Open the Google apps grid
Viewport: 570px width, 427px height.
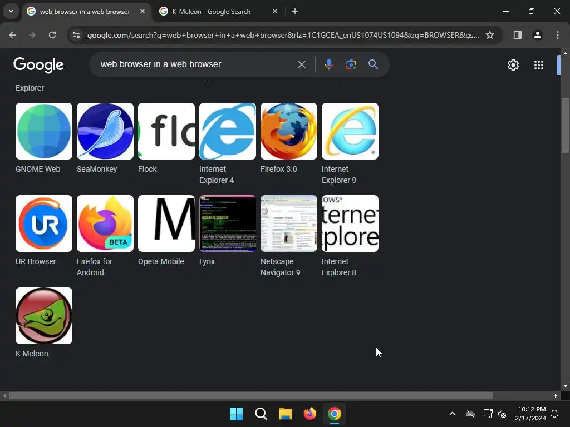tap(539, 65)
